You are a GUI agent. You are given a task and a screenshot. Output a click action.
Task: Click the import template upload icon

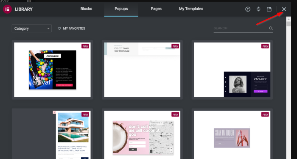pos(248,9)
